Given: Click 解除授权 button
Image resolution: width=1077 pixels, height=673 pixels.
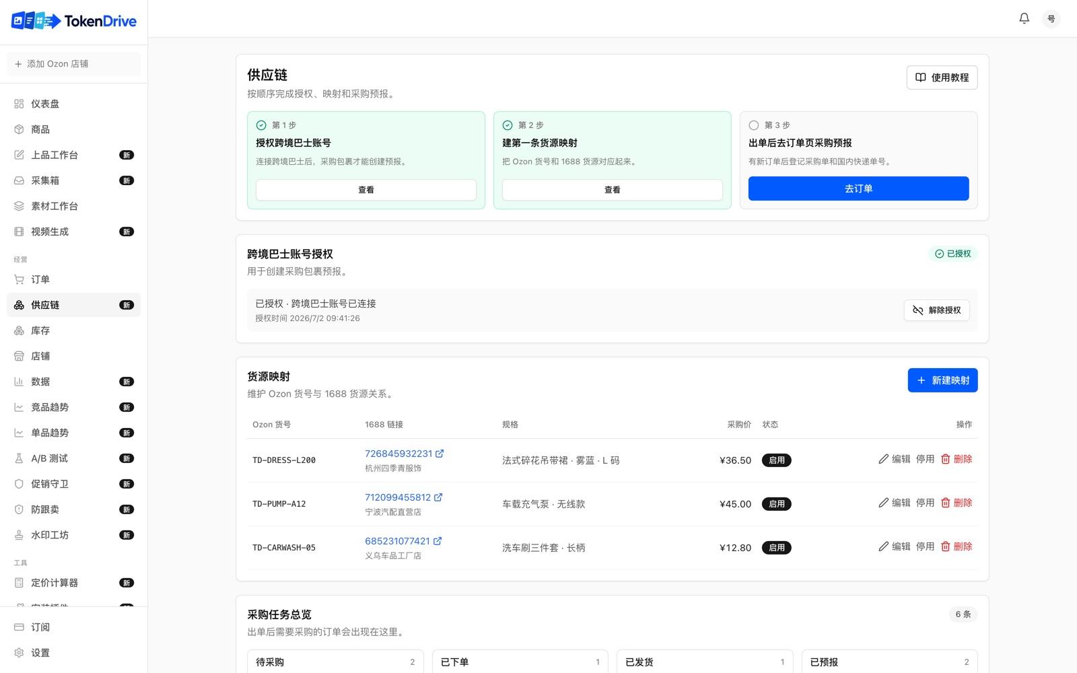Looking at the screenshot, I should click(x=936, y=310).
